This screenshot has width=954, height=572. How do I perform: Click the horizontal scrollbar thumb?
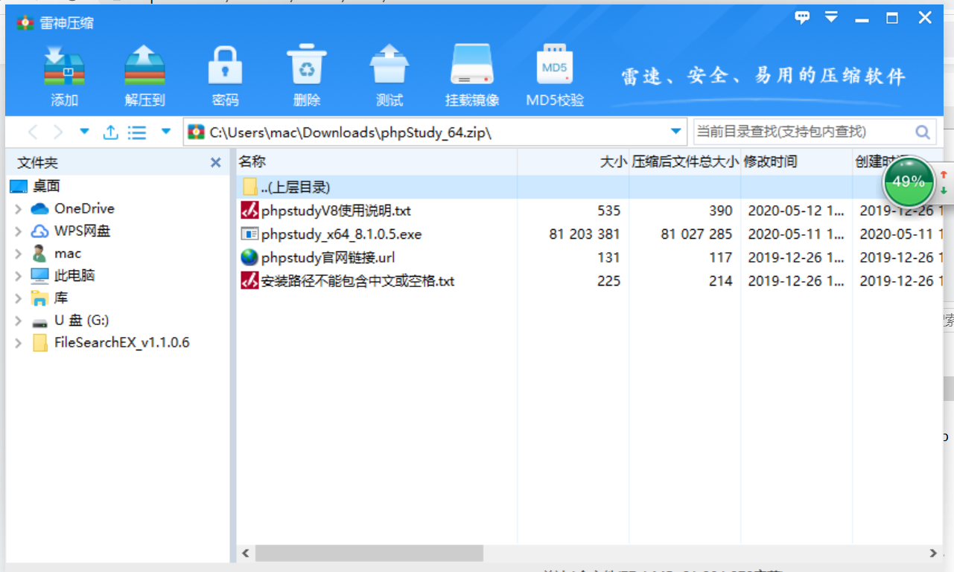pos(369,553)
